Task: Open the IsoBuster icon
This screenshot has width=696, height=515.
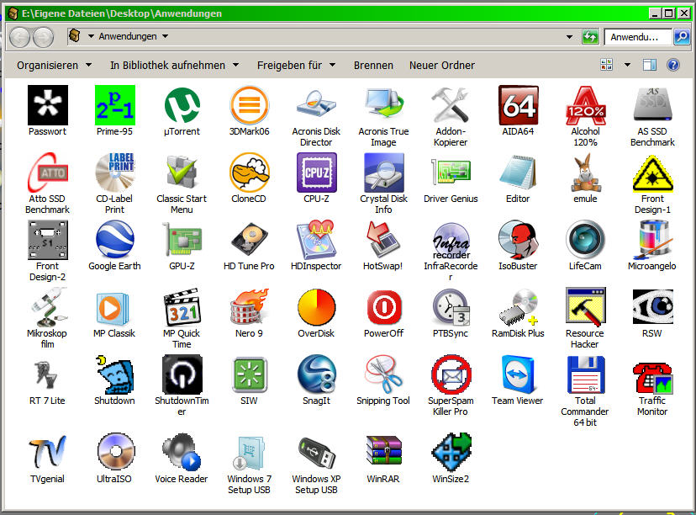Action: (x=518, y=240)
